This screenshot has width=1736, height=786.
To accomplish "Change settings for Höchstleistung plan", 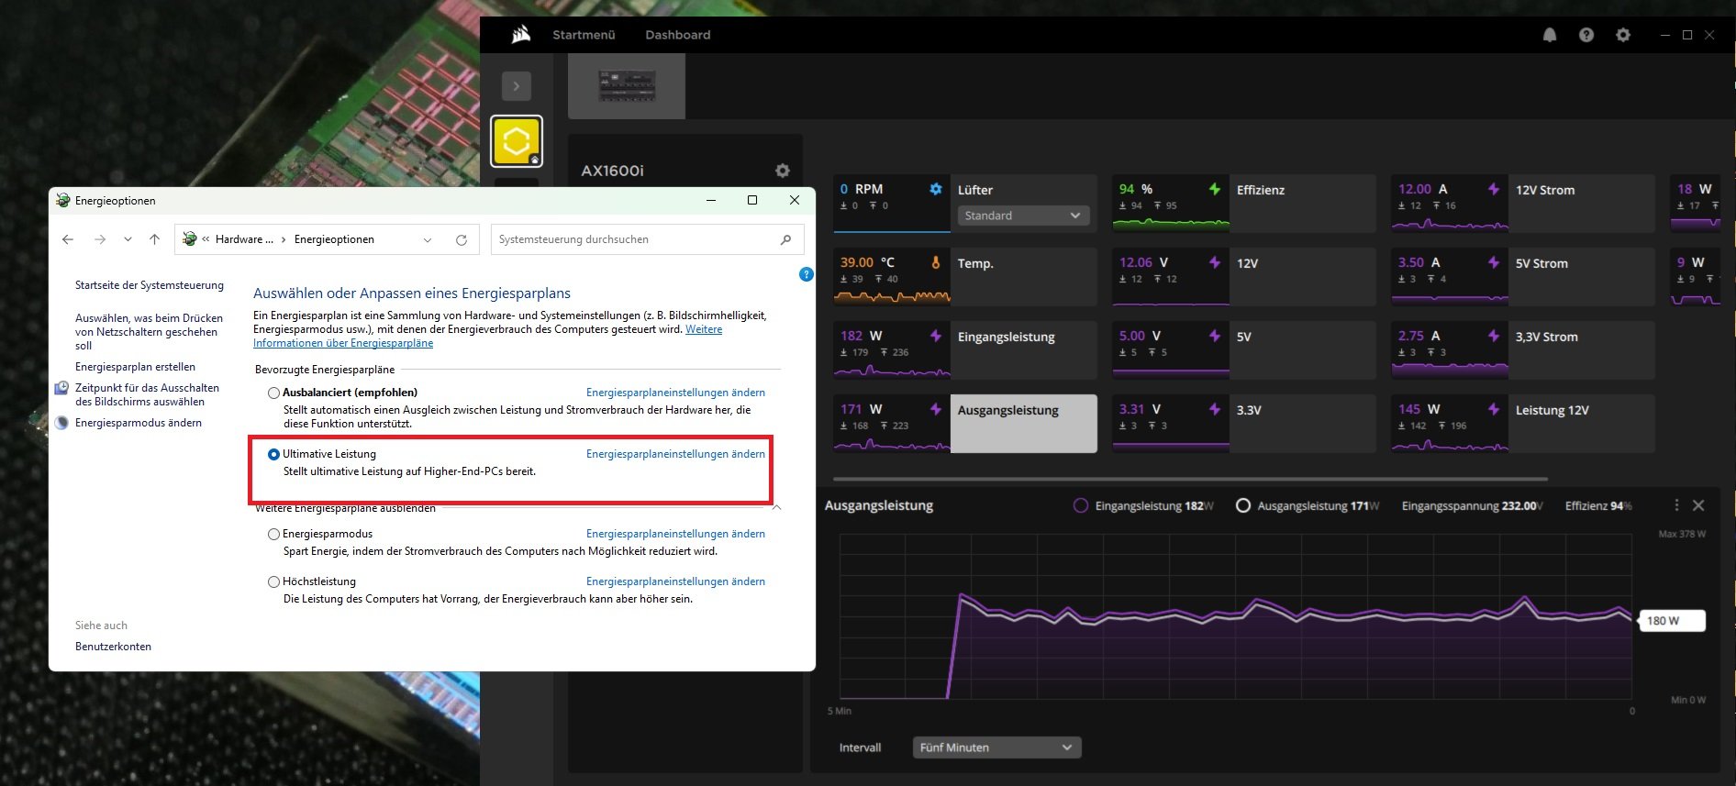I will pos(675,581).
